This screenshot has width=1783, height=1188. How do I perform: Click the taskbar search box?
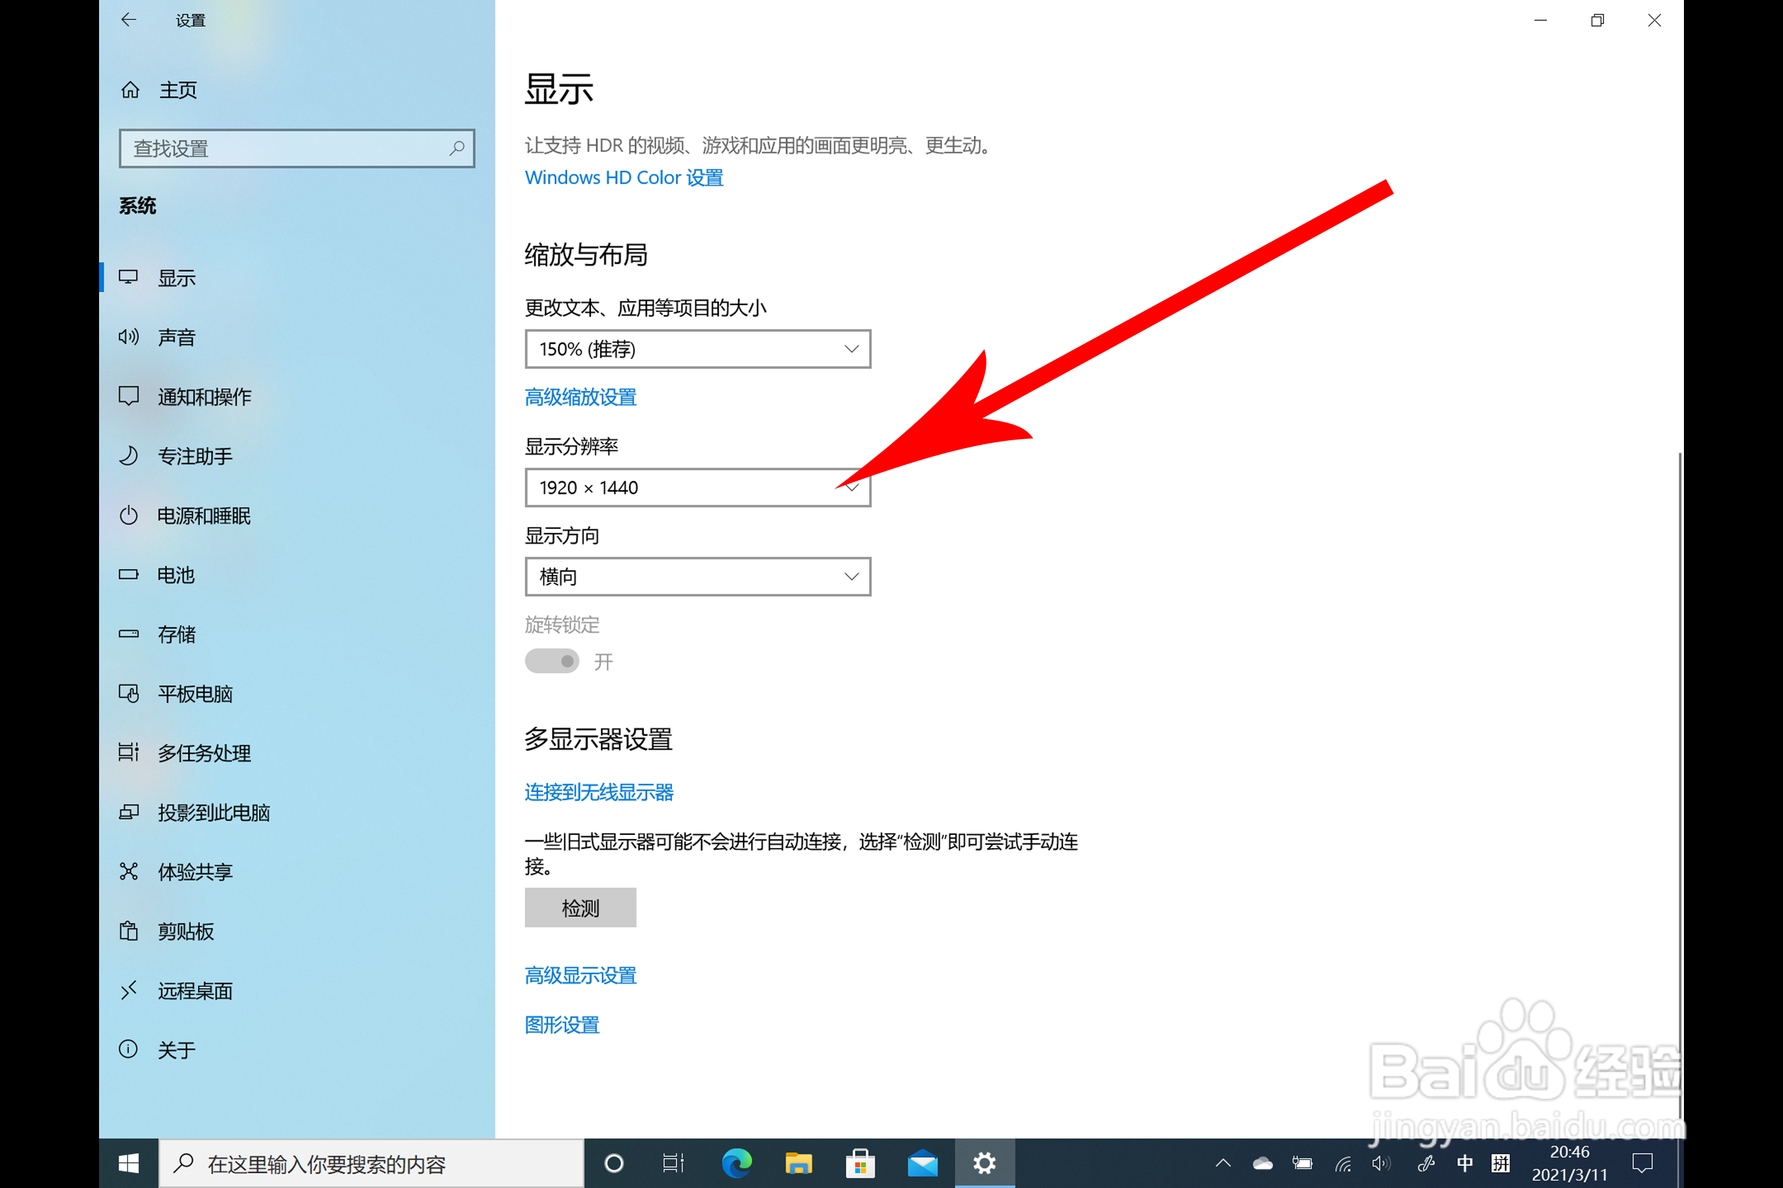[371, 1163]
